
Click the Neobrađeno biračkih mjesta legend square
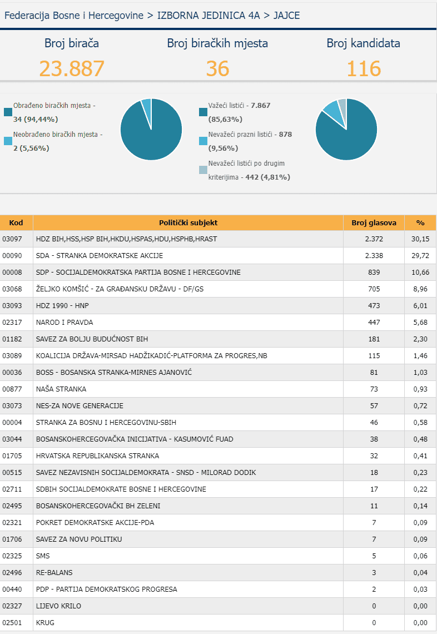(8, 141)
